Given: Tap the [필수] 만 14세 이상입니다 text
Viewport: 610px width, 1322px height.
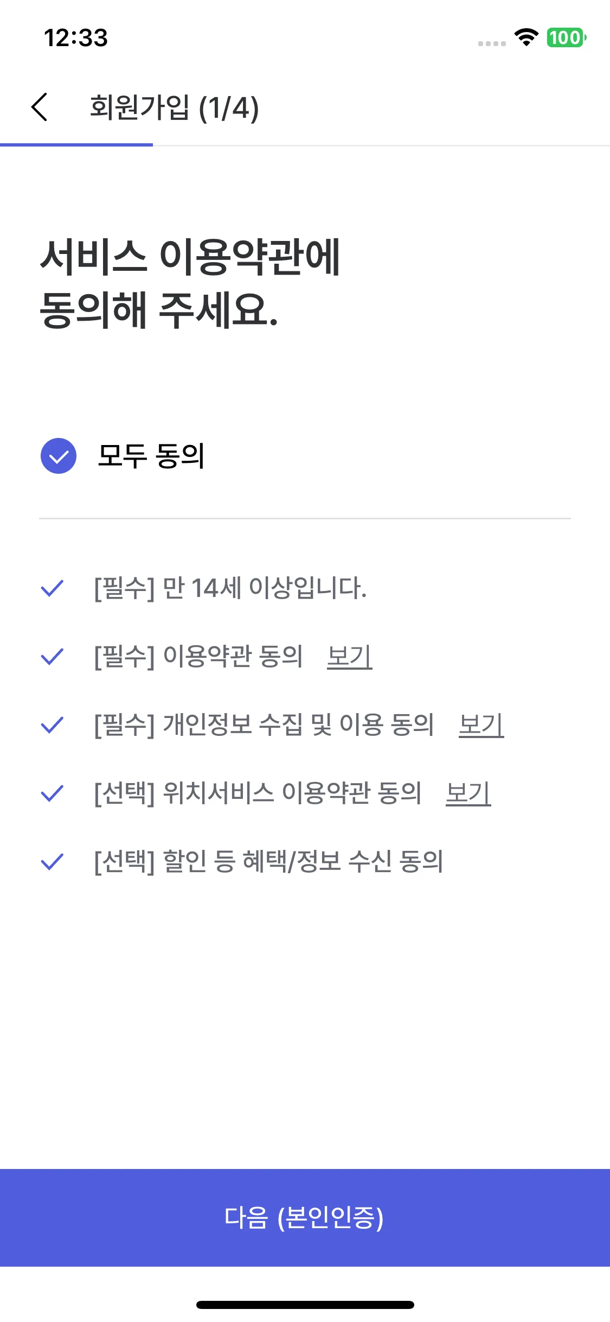Looking at the screenshot, I should [230, 588].
